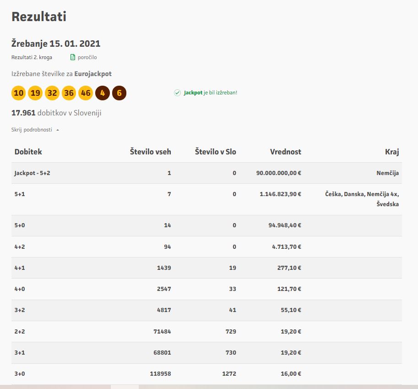Click the 121,70 € value
Screen dimensions: 418x389
(x=289, y=289)
